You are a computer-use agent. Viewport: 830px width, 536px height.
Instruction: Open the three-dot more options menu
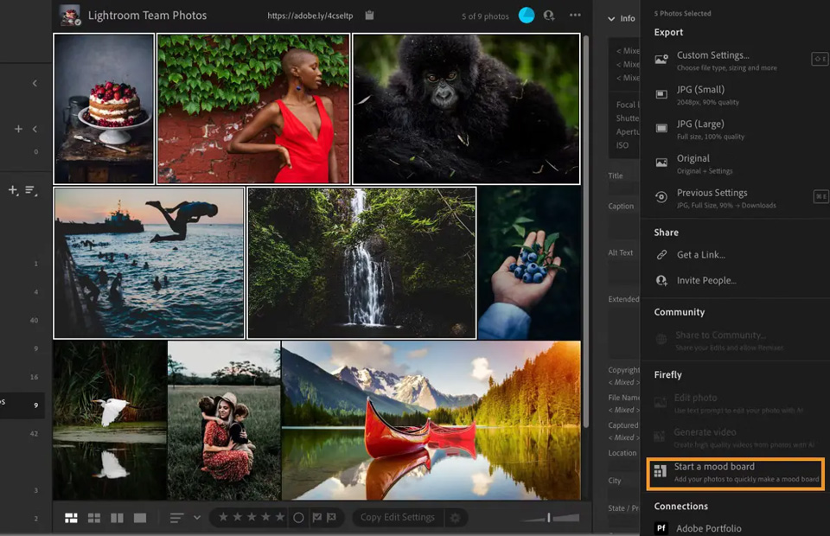point(575,16)
